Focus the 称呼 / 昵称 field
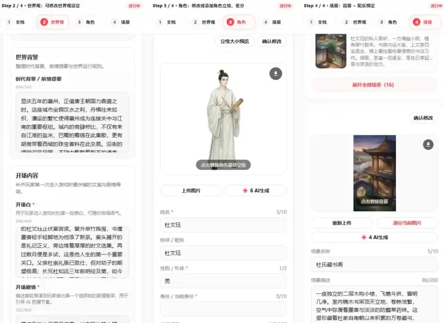The width and height of the screenshot is (444, 323). pyautogui.click(x=223, y=253)
